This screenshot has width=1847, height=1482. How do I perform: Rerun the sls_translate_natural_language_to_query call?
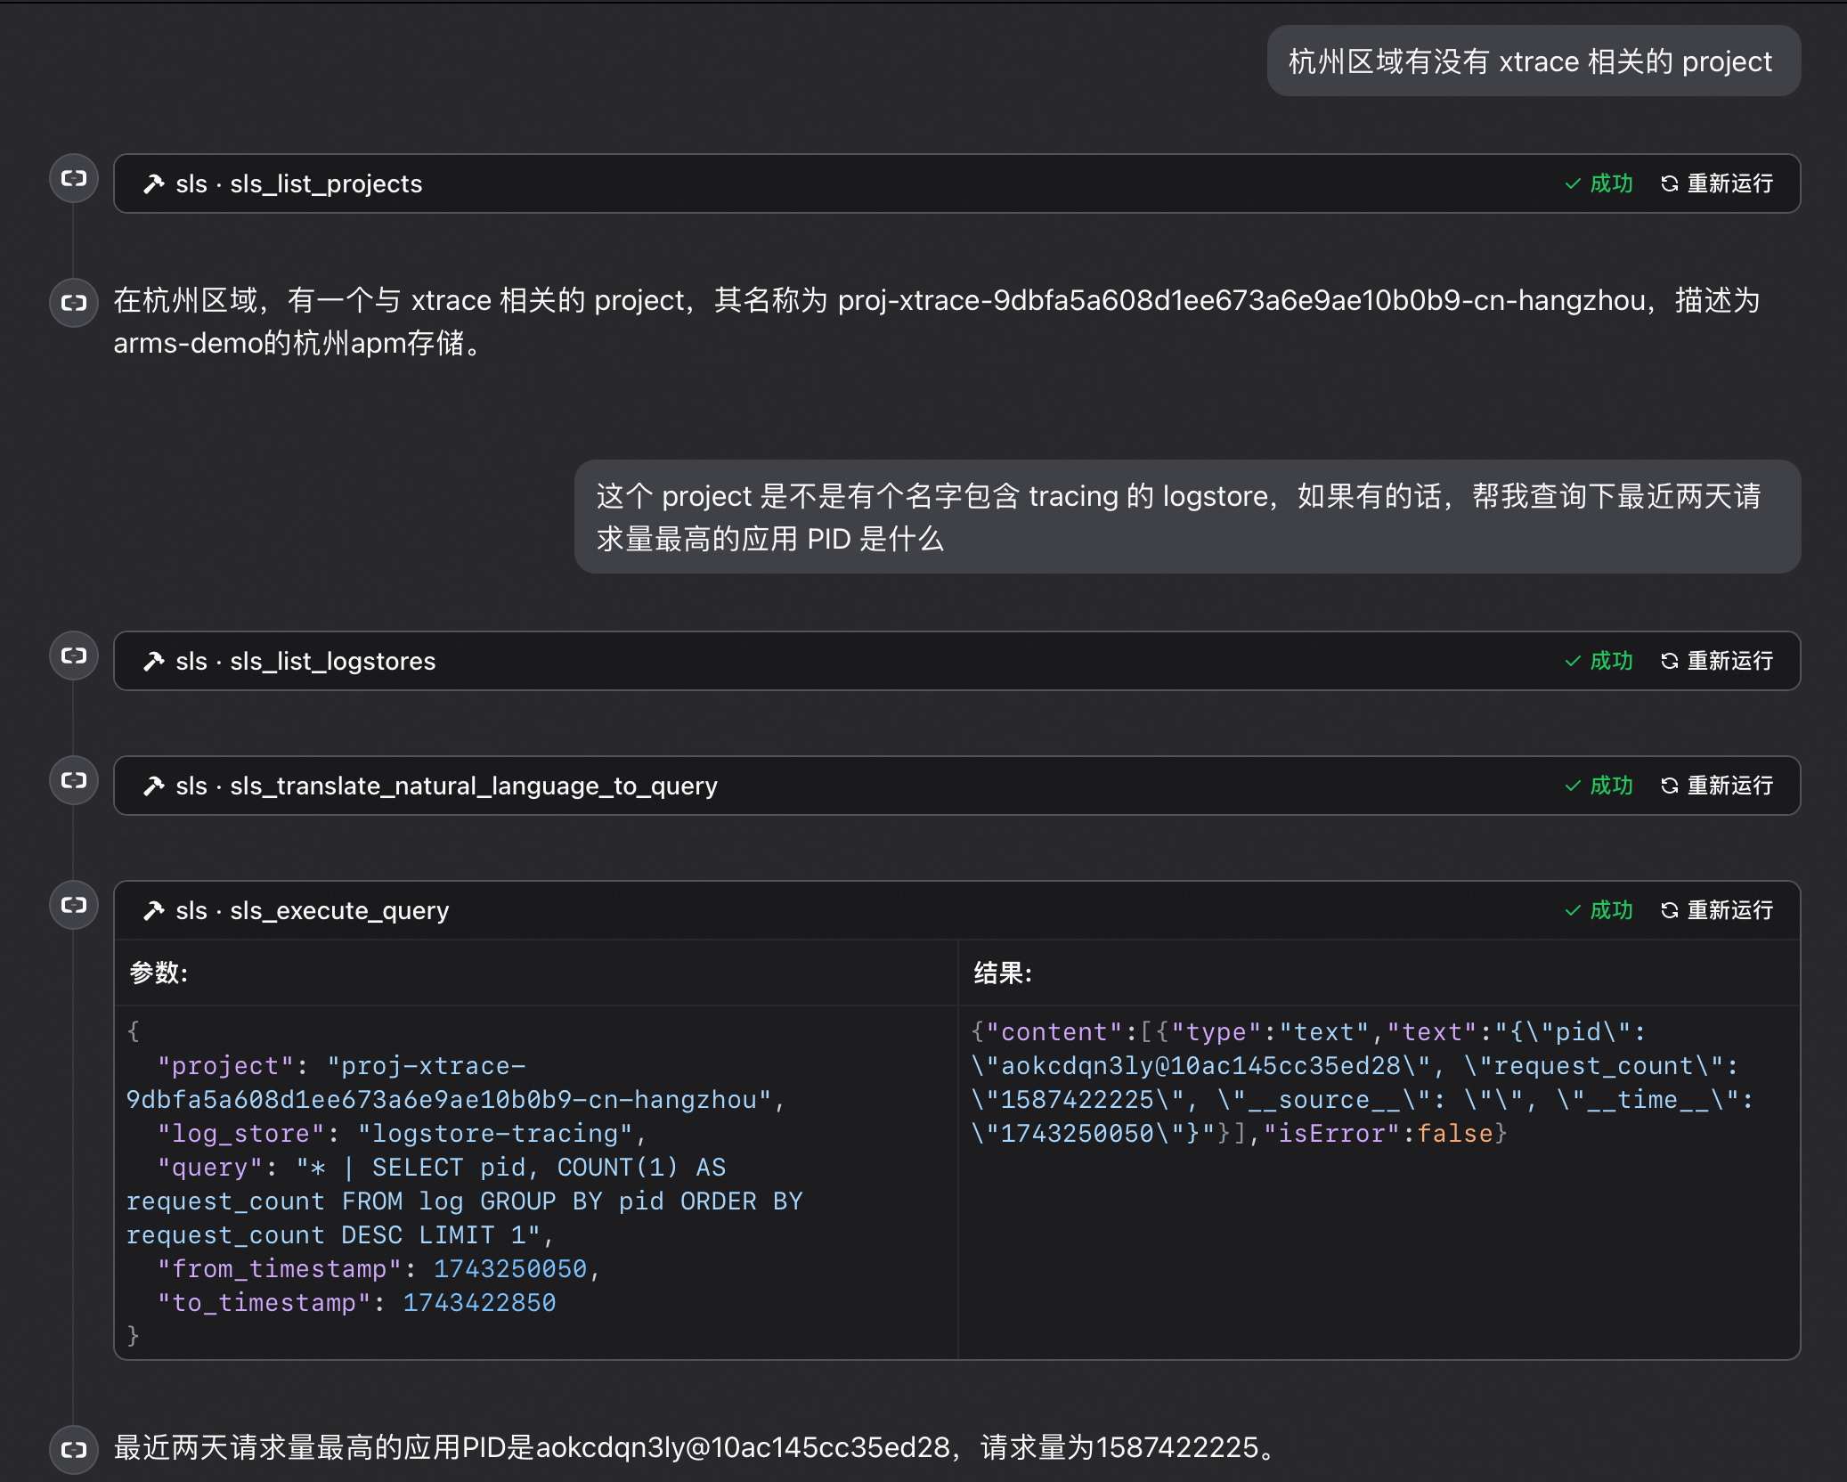click(1717, 786)
